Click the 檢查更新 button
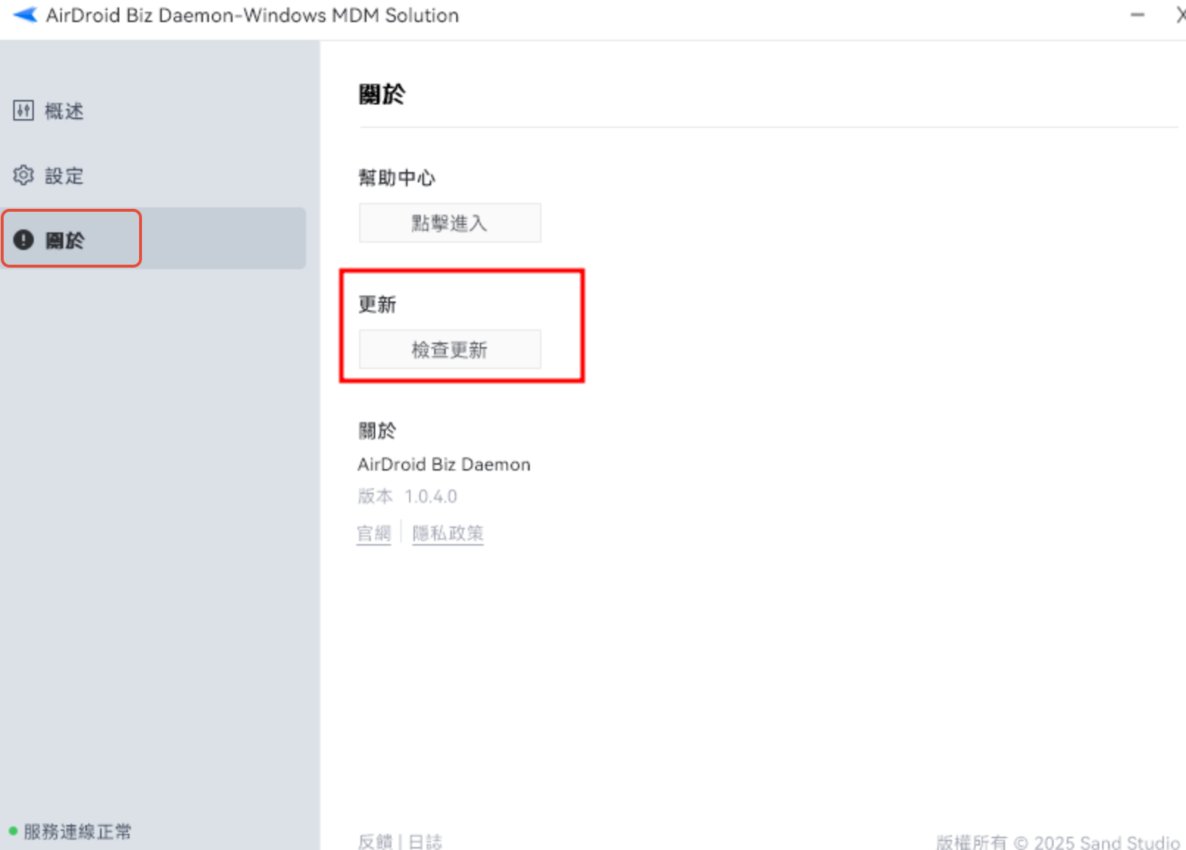Screen dimensions: 1186x850 450,349
